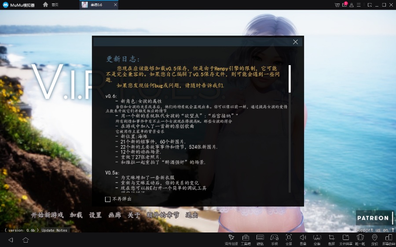Viewport: 396px width, 247px height.
Task: Click the V0.5a: version heading
Action: tap(112, 173)
